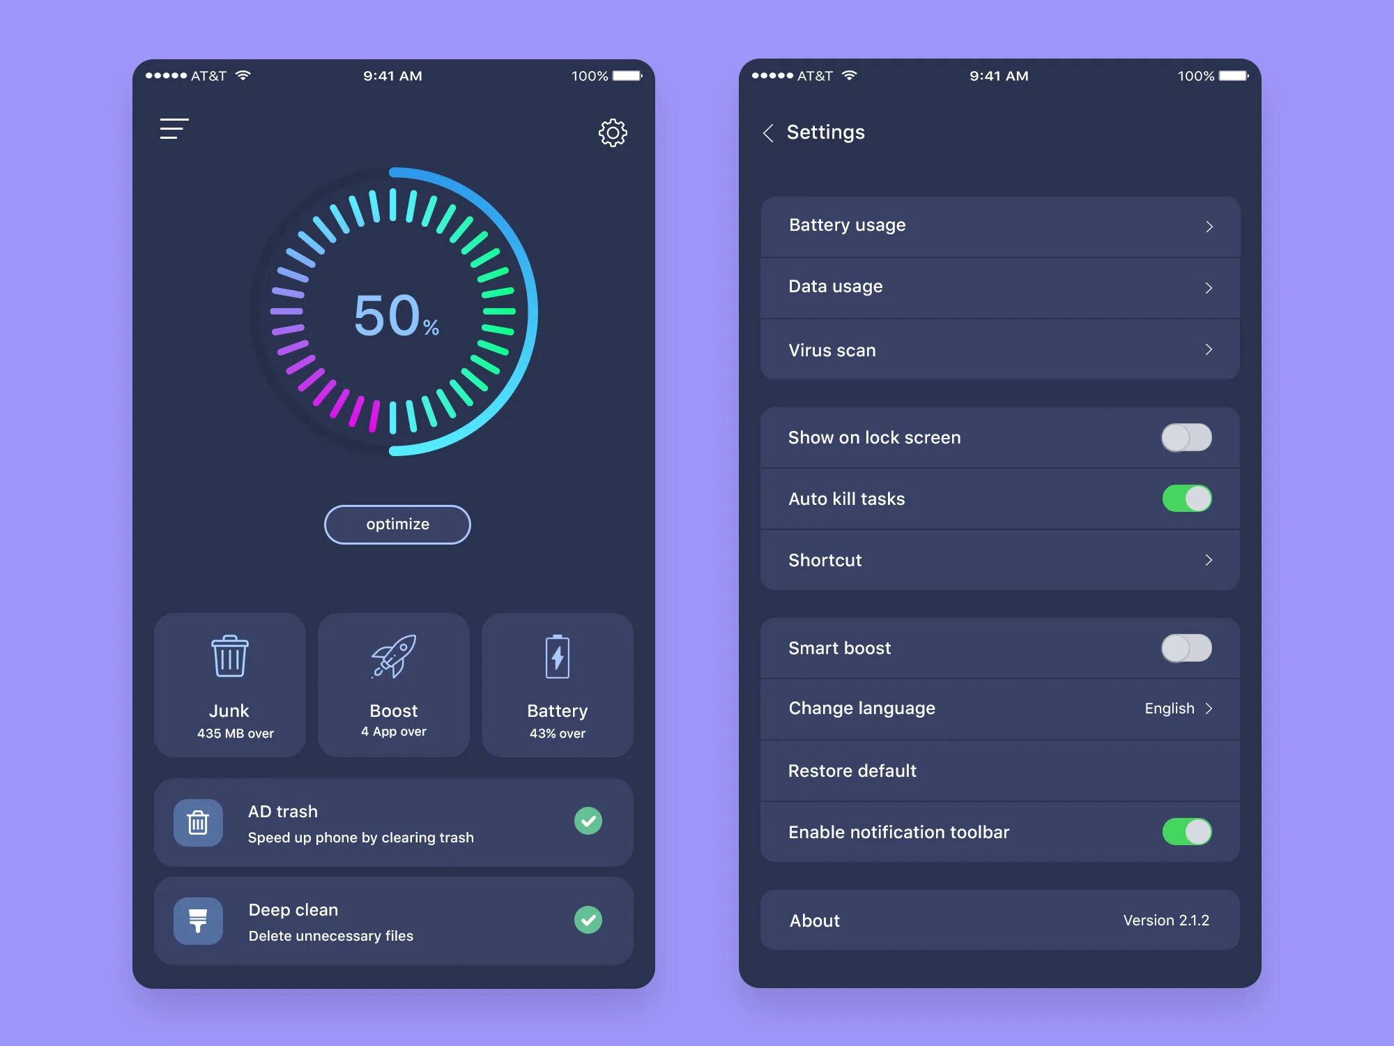Tap the Deep clean funnel icon
The height and width of the screenshot is (1046, 1394).
[x=197, y=920]
